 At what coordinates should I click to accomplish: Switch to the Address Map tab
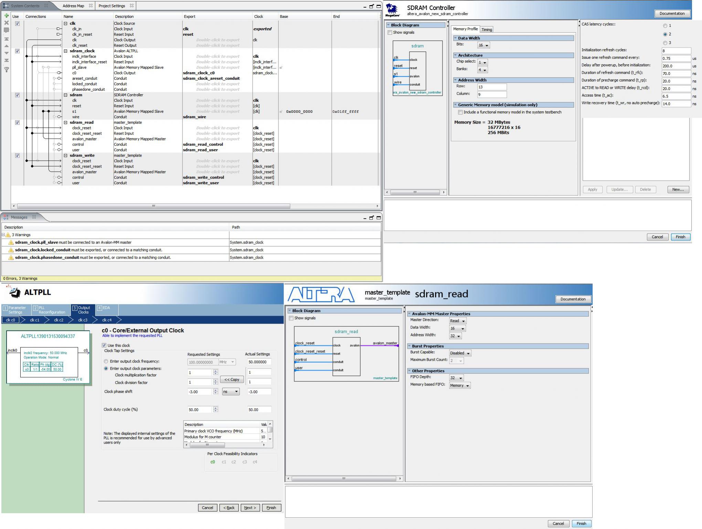pos(73,6)
